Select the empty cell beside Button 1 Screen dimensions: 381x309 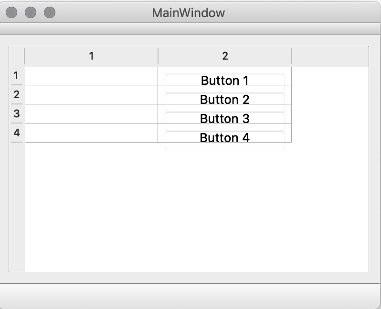(x=91, y=76)
